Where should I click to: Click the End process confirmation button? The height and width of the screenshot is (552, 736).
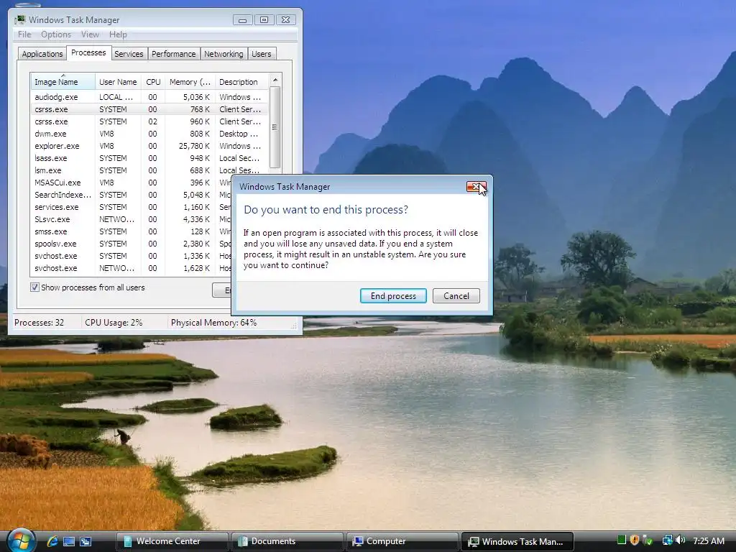pyautogui.click(x=393, y=295)
